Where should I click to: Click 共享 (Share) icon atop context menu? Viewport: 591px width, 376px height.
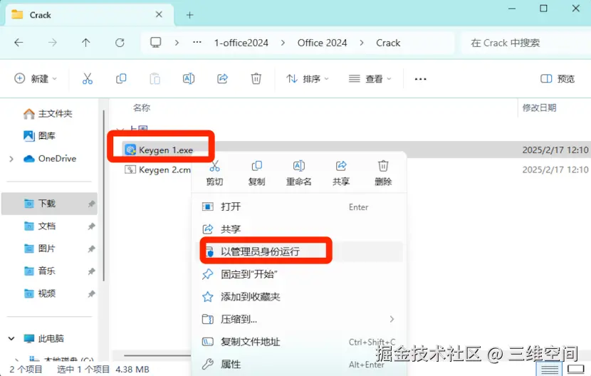coord(341,173)
